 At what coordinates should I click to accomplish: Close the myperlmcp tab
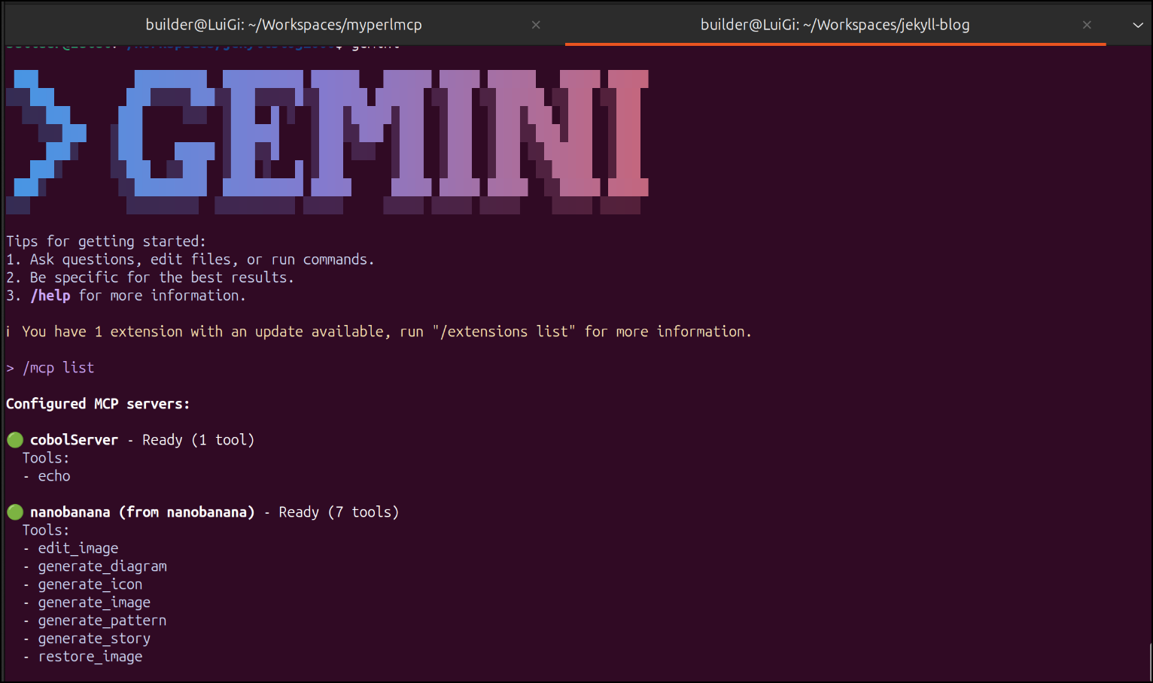pos(536,25)
